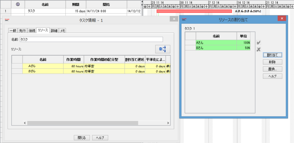Click the right scroll arrow of the resource table

[168, 123]
